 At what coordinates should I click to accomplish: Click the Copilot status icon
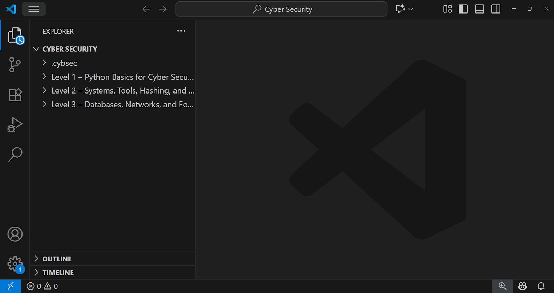click(x=522, y=286)
